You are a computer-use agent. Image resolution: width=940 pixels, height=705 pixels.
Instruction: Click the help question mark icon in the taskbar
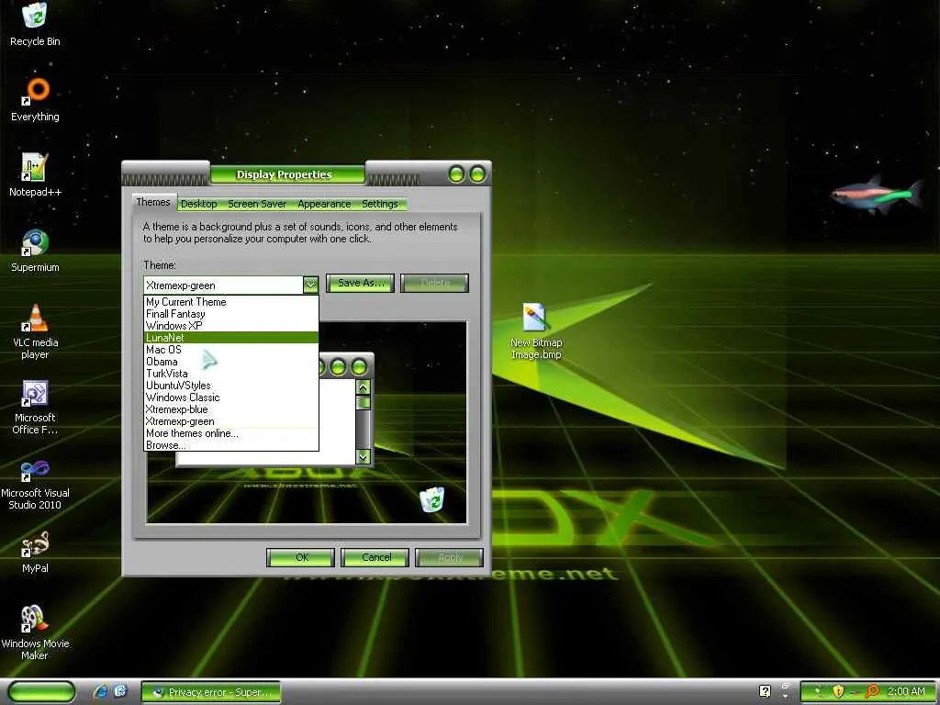click(x=765, y=691)
